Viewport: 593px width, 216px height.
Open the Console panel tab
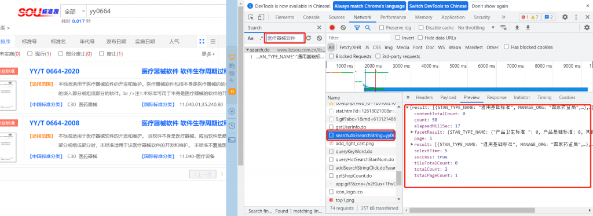point(311,17)
